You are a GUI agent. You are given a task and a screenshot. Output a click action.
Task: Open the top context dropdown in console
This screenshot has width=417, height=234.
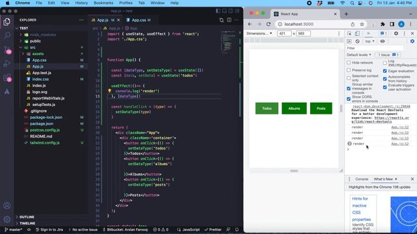point(369,42)
